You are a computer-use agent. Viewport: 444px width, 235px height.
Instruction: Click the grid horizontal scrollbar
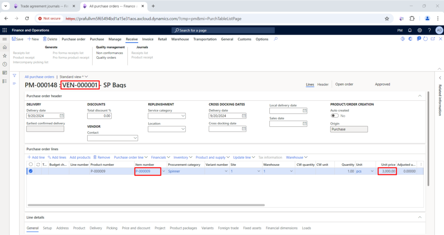(146, 205)
